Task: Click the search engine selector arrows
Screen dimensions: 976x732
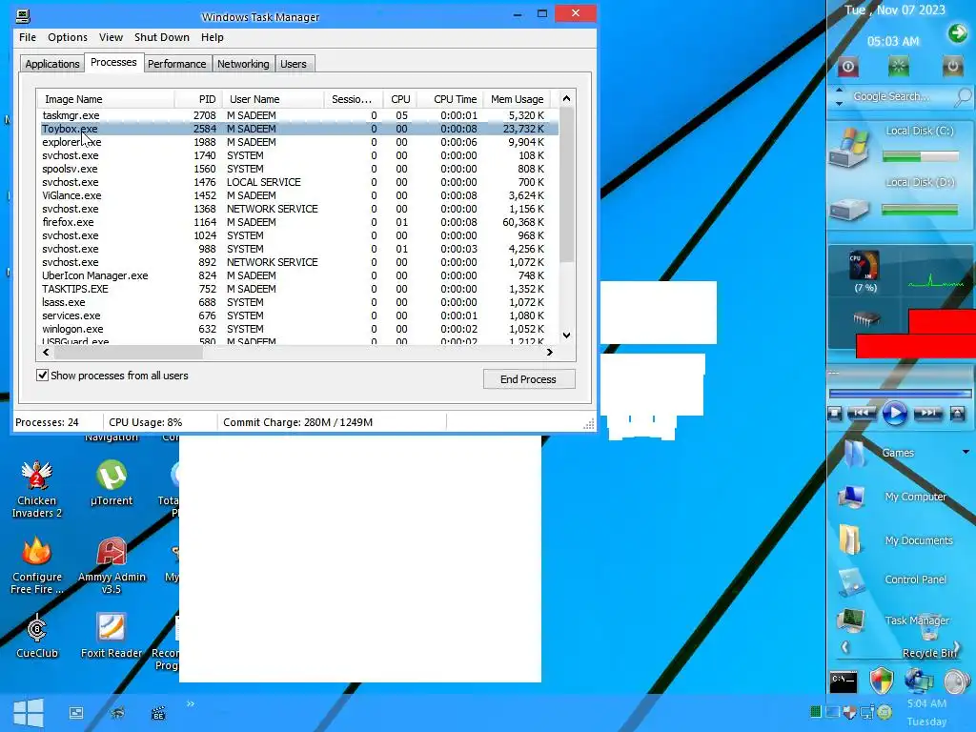Action: pyautogui.click(x=839, y=96)
